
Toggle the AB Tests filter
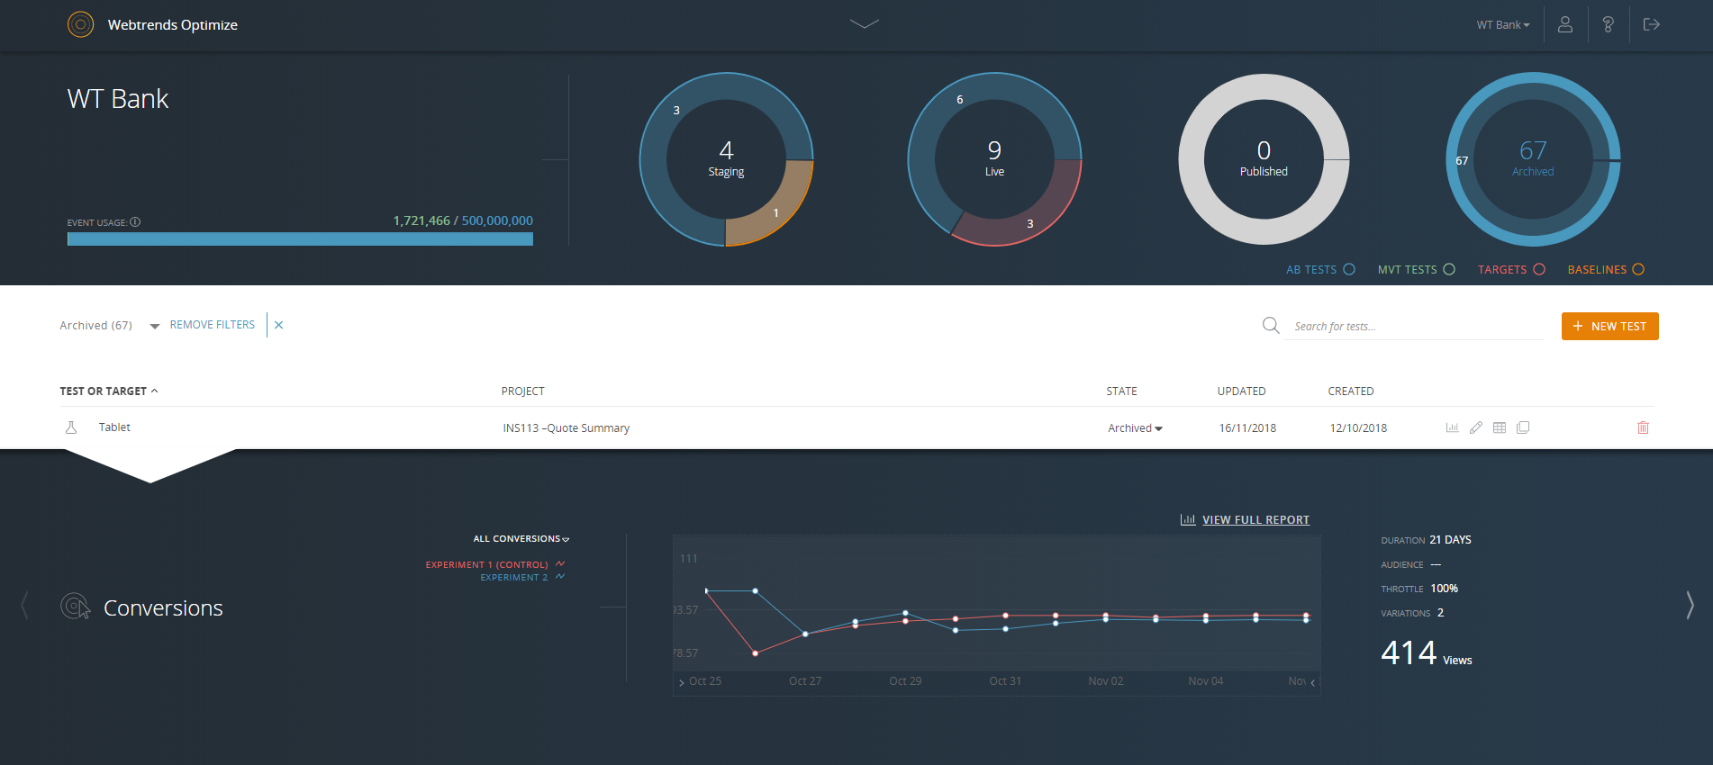[x=1320, y=269]
